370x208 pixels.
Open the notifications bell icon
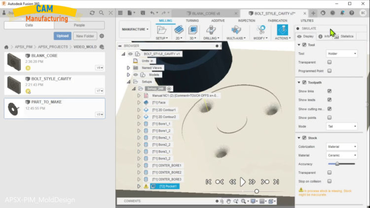(342, 13)
